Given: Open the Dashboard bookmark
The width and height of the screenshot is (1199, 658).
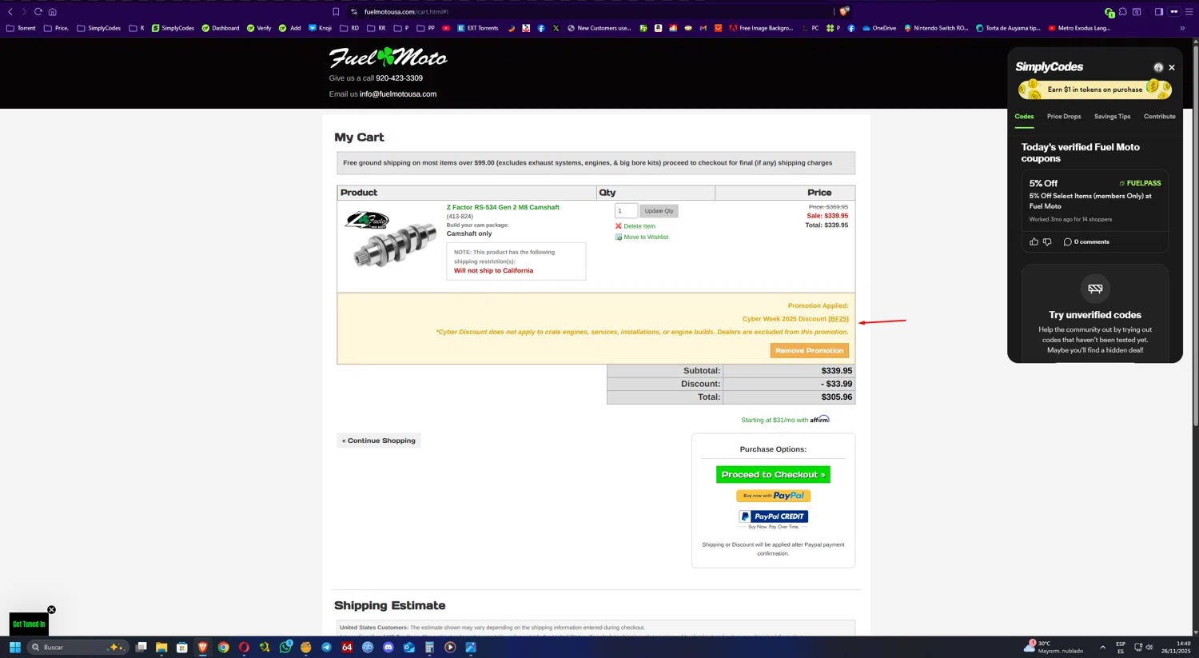Looking at the screenshot, I should (220, 28).
